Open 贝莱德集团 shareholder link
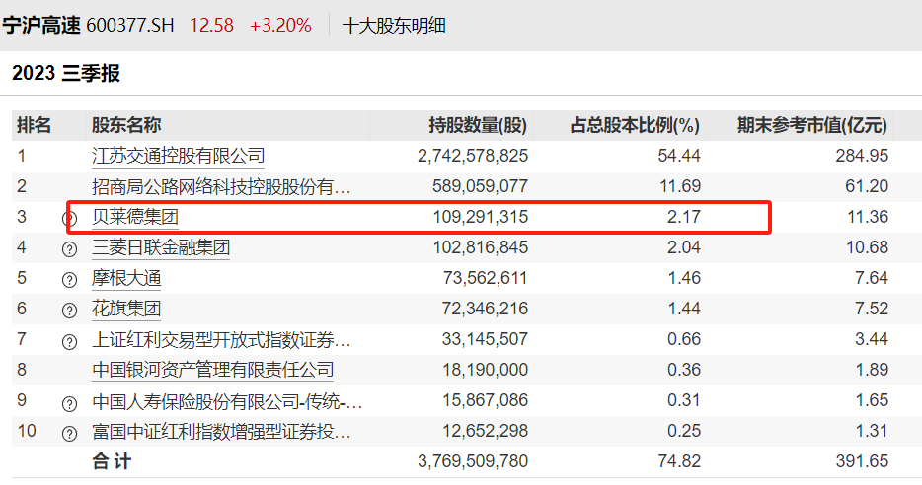 (x=135, y=217)
